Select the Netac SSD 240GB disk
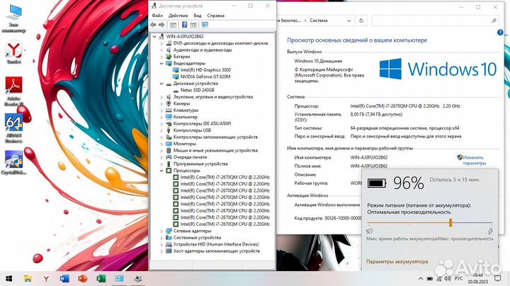 197,90
